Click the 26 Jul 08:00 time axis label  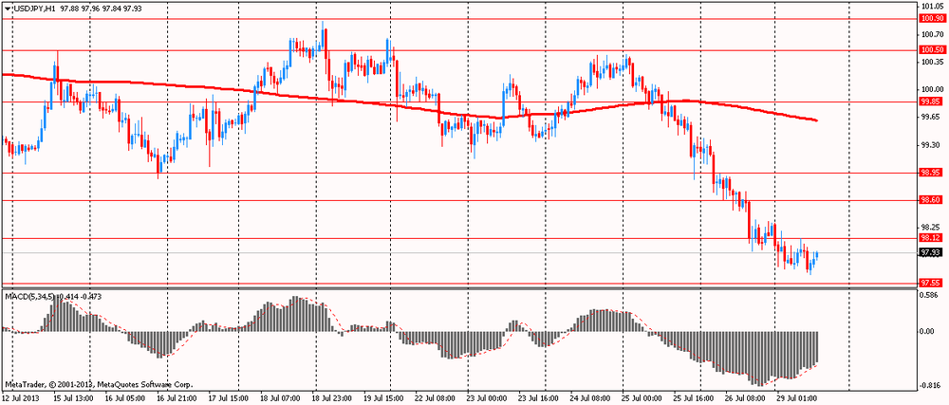click(x=746, y=399)
